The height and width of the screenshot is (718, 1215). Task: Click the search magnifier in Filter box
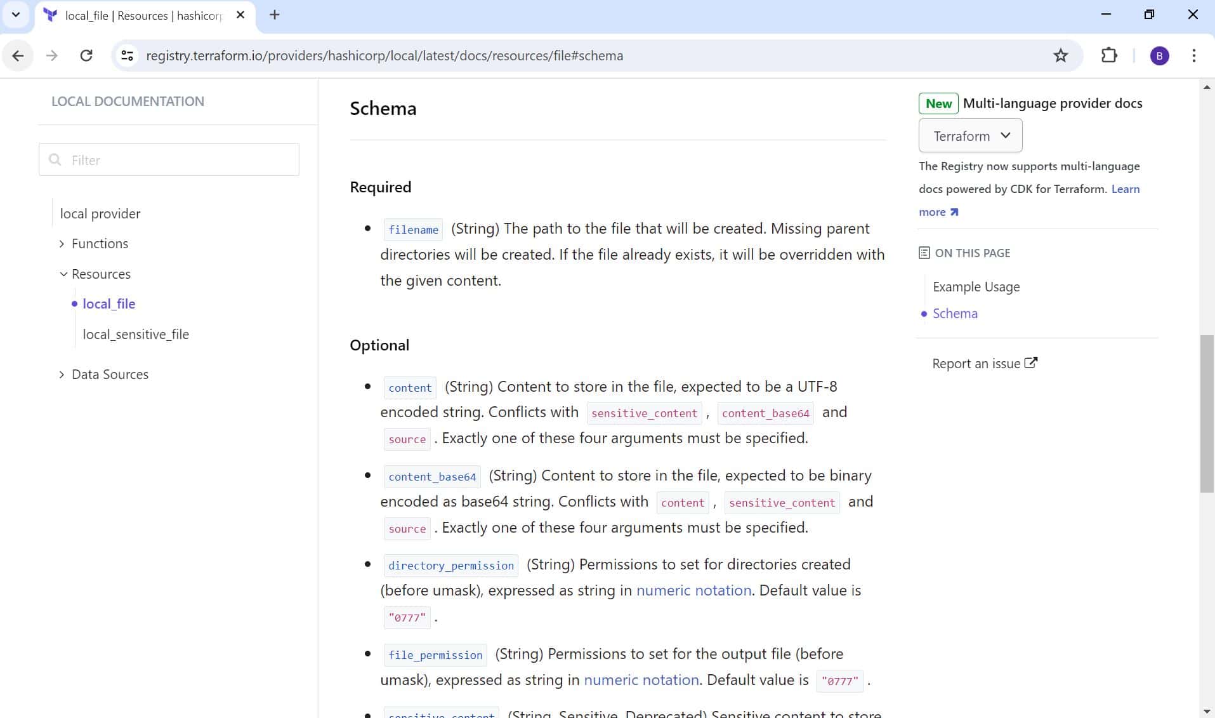tap(55, 159)
